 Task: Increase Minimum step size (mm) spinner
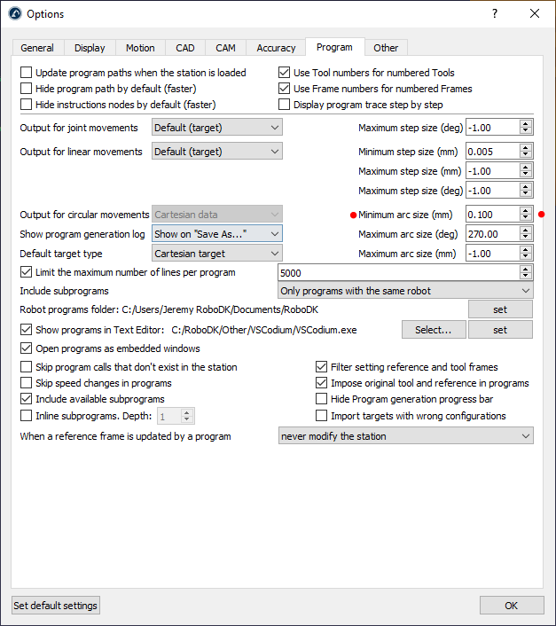(526, 146)
